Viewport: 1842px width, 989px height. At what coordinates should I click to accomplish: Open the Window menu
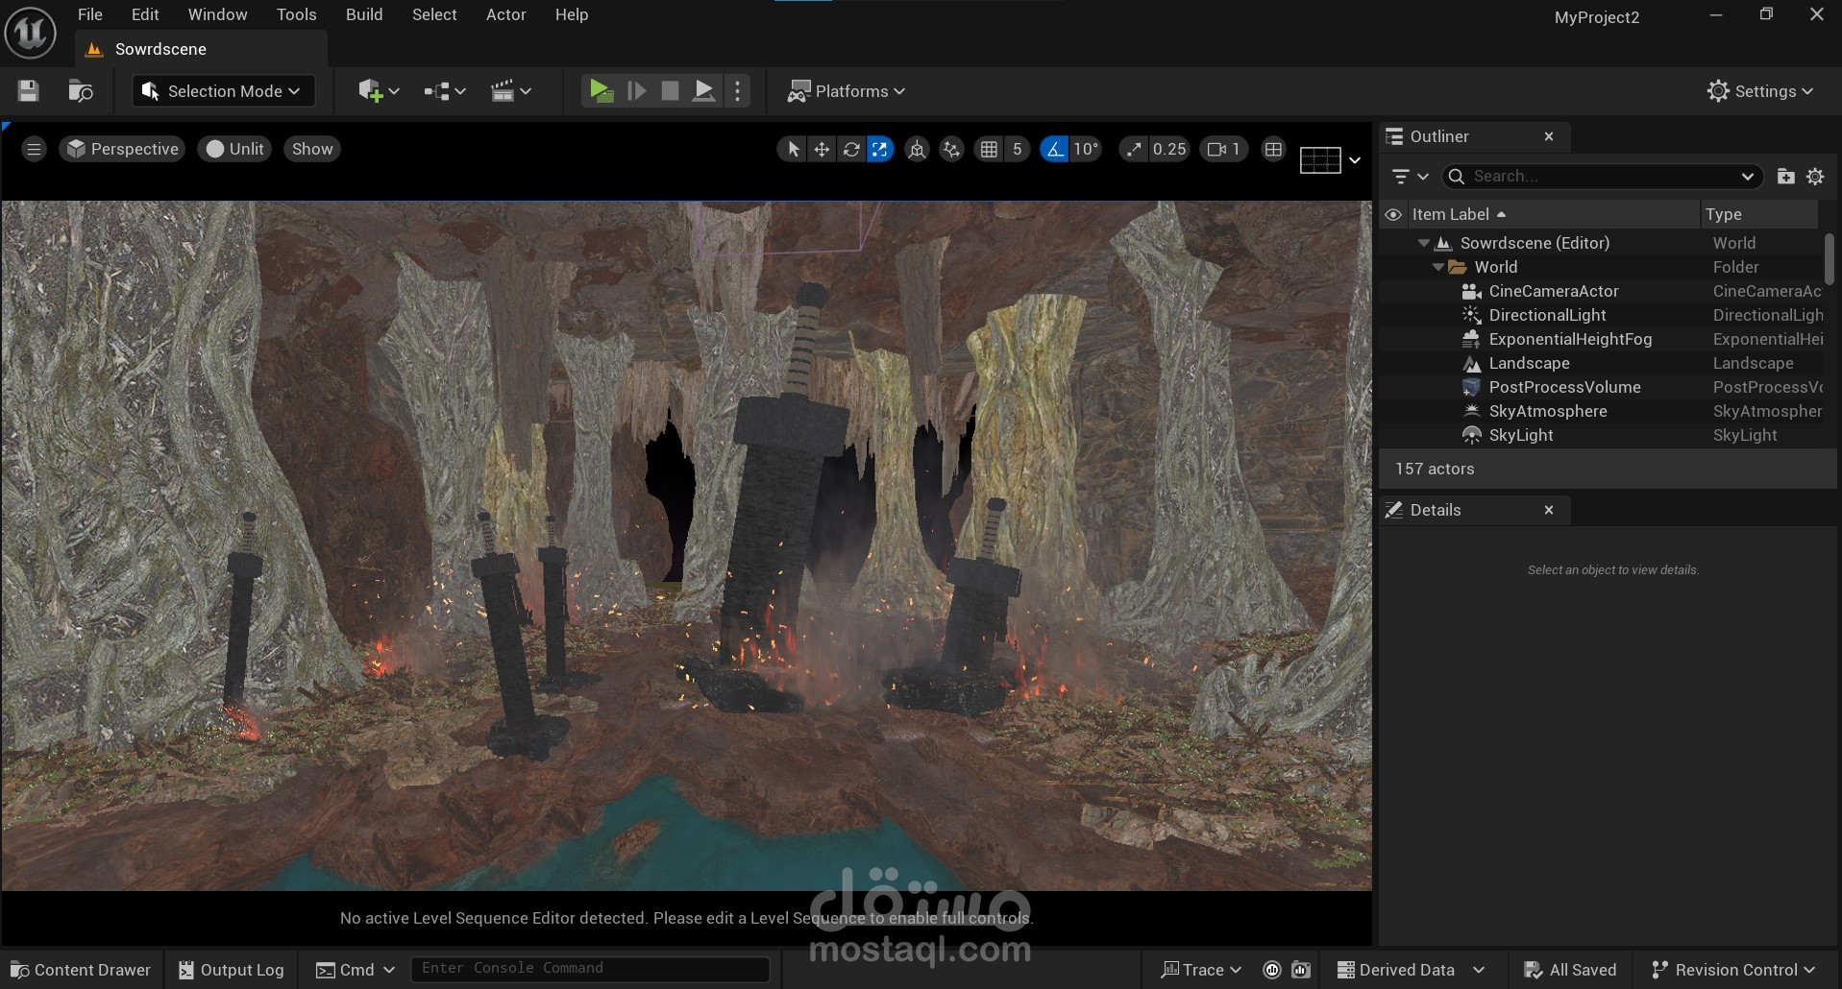point(217,14)
